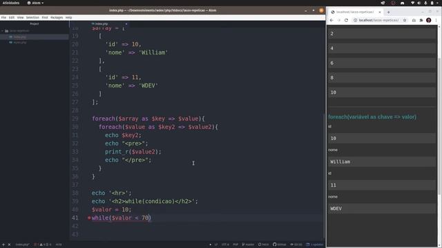The width and height of the screenshot is (442, 248).
Task: Click index.php file name in status bar
Action: [x=22, y=245]
